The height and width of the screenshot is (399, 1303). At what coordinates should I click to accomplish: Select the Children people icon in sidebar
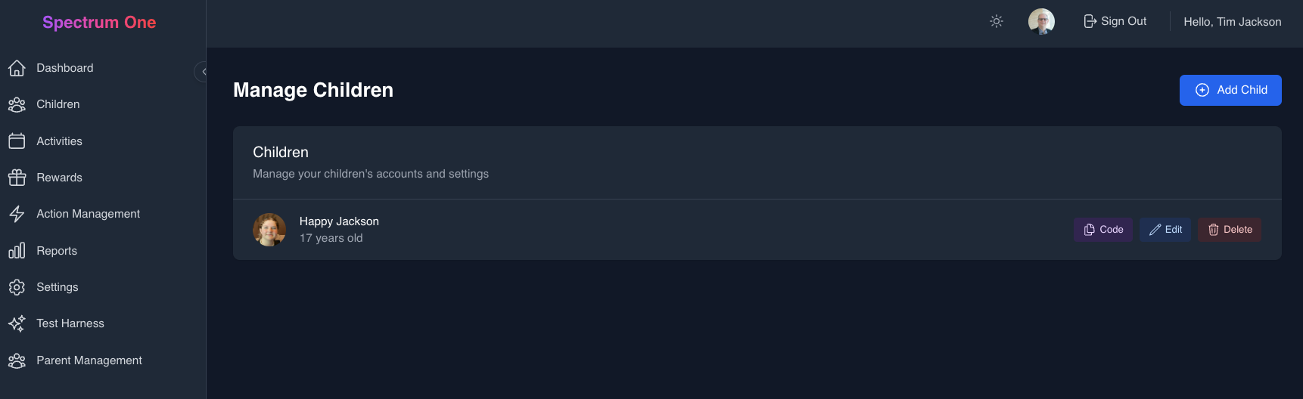17,104
